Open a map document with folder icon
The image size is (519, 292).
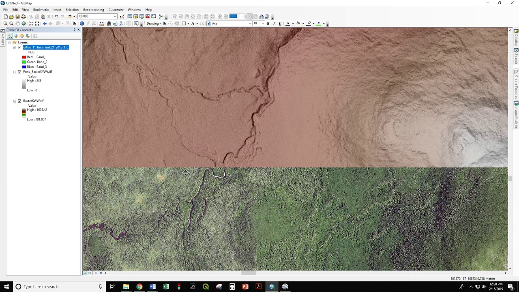click(11, 16)
